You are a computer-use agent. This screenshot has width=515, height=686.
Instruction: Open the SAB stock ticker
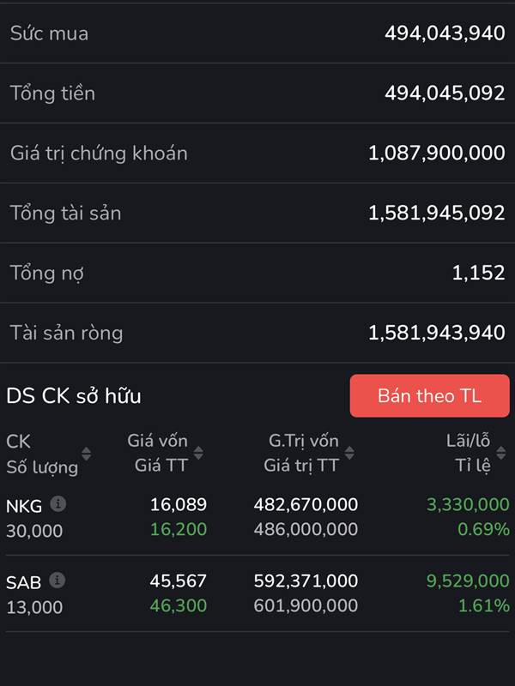tap(24, 582)
